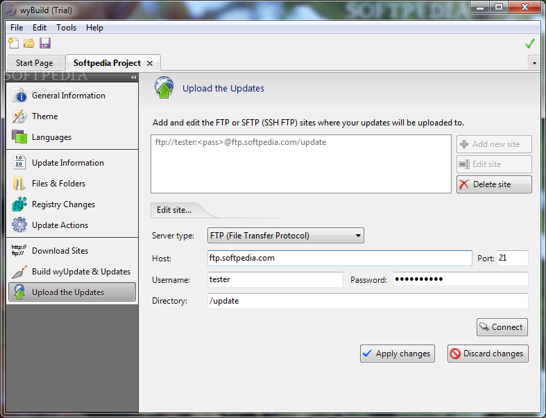Click the Download Sites http/ftp icon
This screenshot has width=546, height=418.
click(x=19, y=250)
